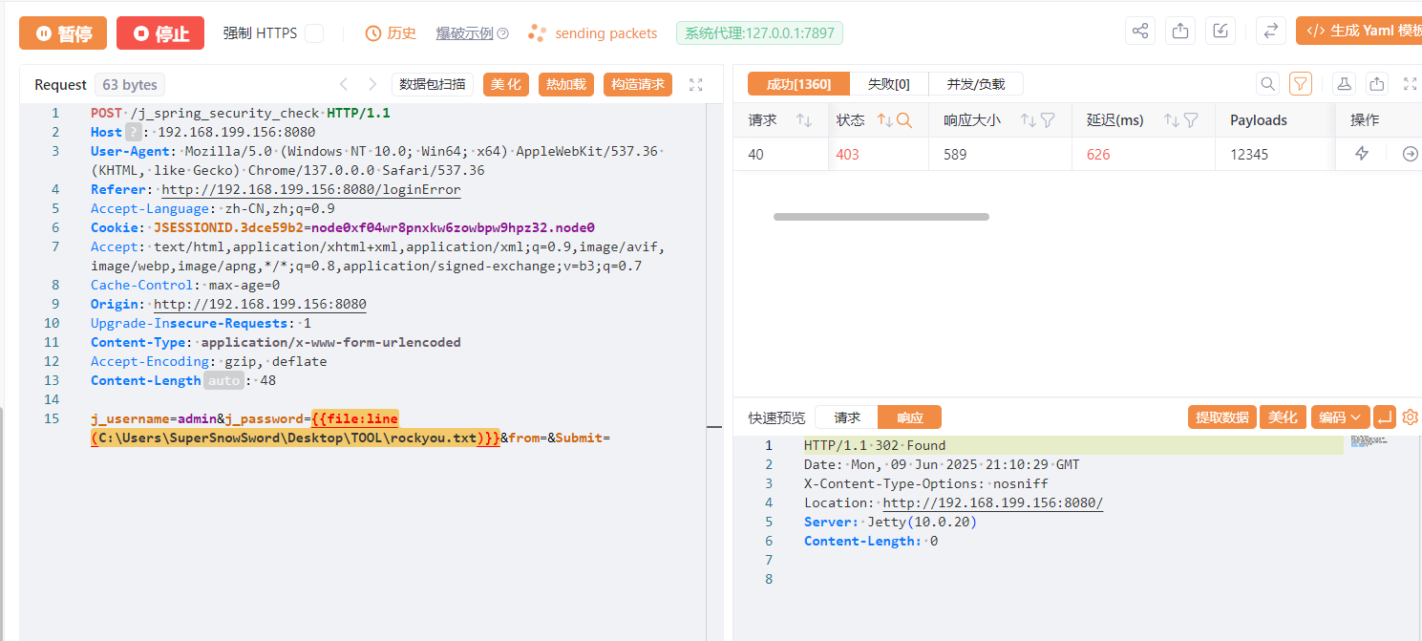The width and height of the screenshot is (1422, 641).
Task: Open 历史 (history) with clock icon
Action: tap(392, 33)
